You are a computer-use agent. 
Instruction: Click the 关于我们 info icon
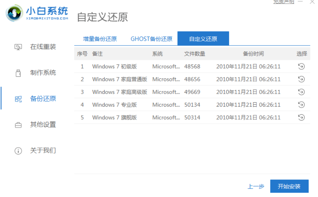[x=18, y=151]
